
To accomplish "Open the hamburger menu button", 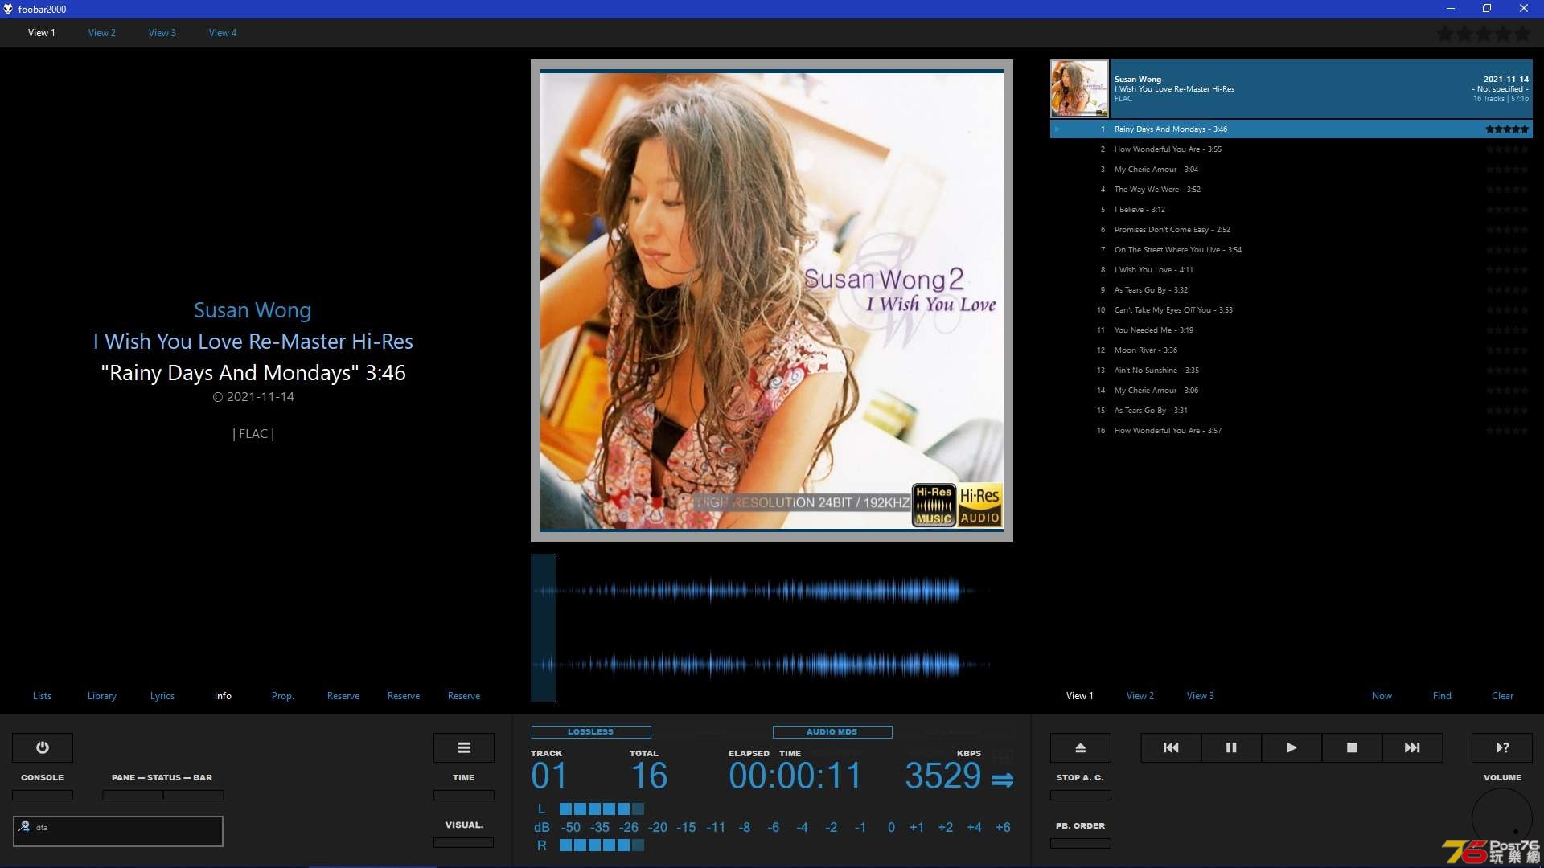I will tap(464, 747).
